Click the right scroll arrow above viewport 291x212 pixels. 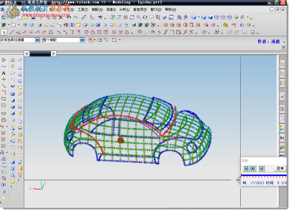pyautogui.click(x=54, y=53)
